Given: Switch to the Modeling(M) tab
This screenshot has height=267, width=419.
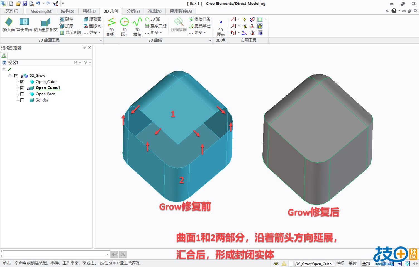Looking at the screenshot, I should [42, 11].
